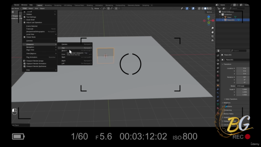Viewport: 261px width, 147px height.
Task: Select Left in Viewpoint submenu
Action: tap(75, 64)
